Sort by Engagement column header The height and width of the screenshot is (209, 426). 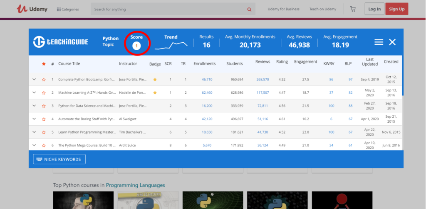pyautogui.click(x=306, y=62)
